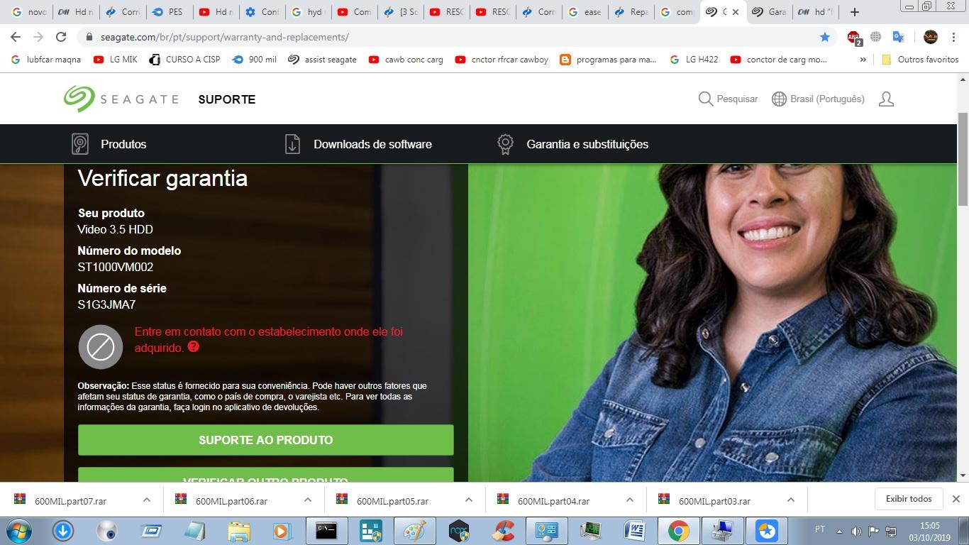Expand the bookmarks overflow chevron

coord(863,60)
